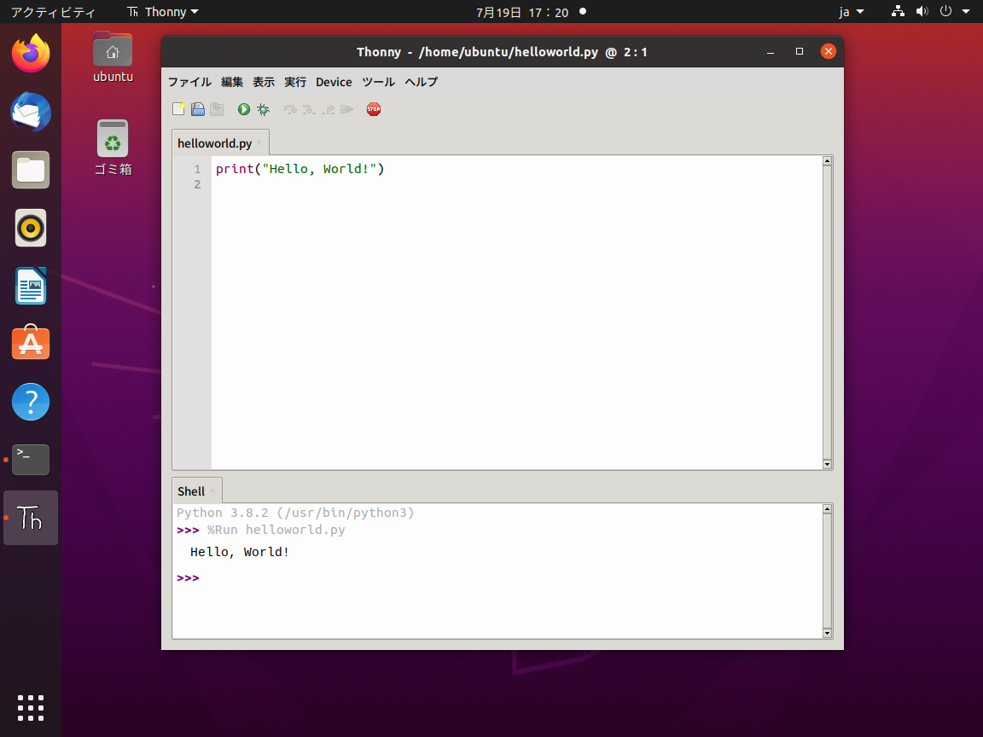Click the Thonny icon in the dock
The image size is (983, 737).
(x=31, y=518)
